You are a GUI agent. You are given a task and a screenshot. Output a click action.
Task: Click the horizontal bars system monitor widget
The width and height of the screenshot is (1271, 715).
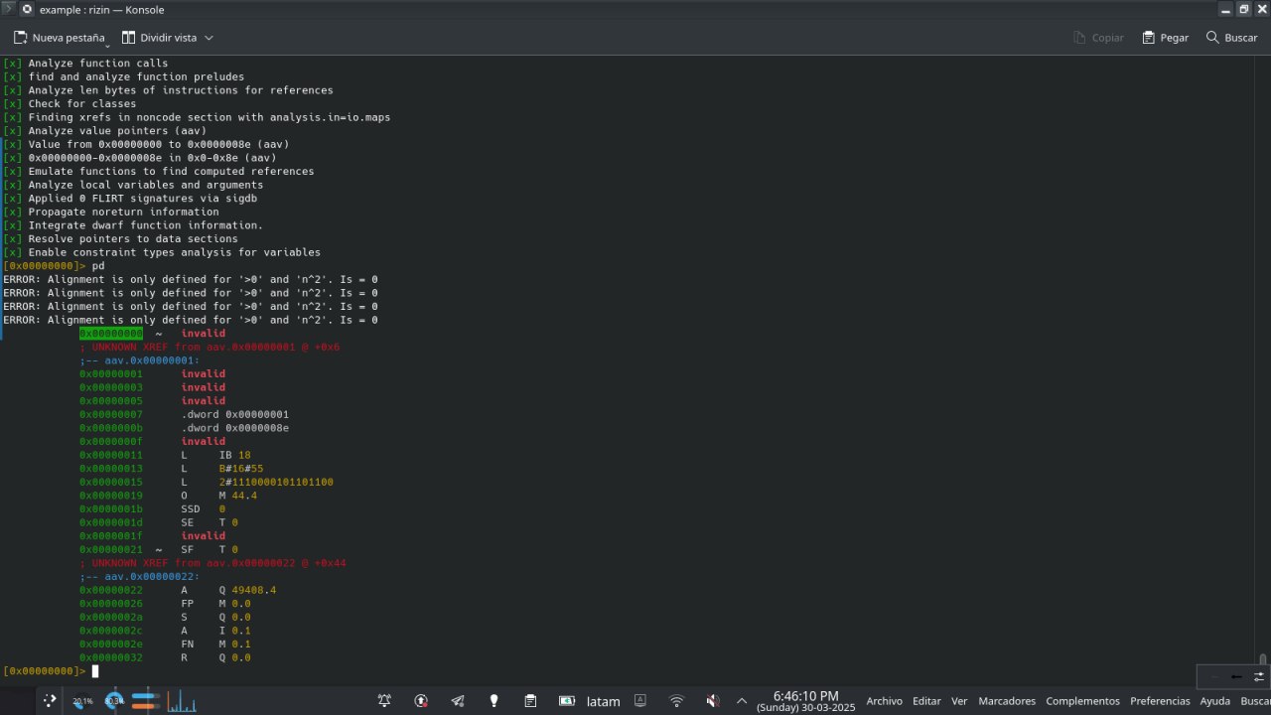coord(146,700)
